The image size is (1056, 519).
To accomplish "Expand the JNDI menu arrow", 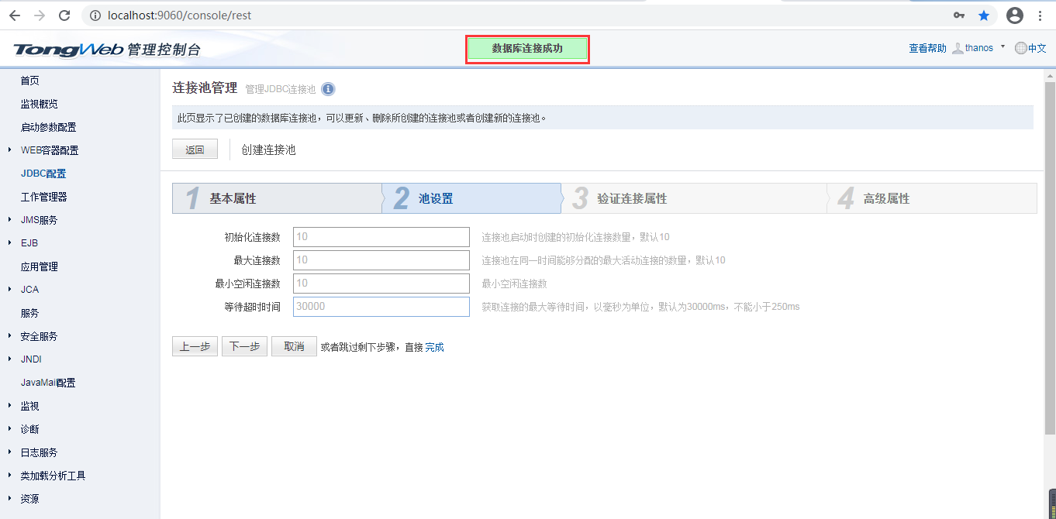I will (9, 359).
